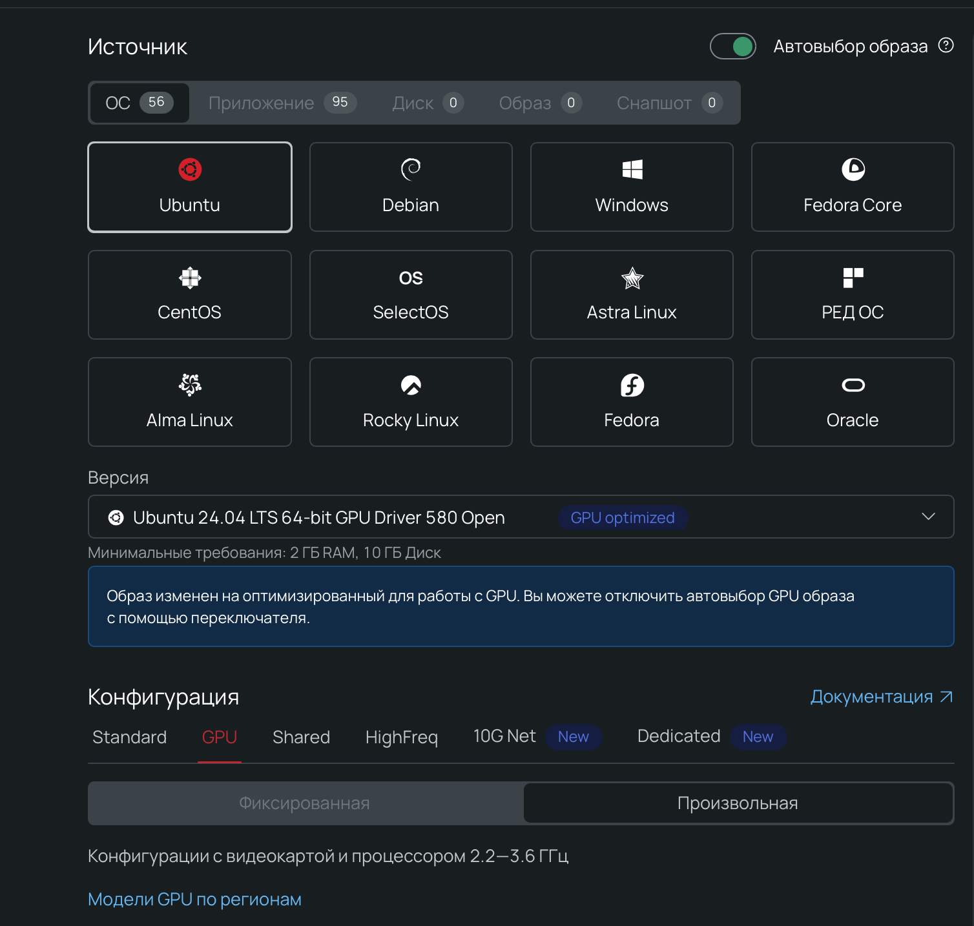
Task: Choose РЕД ОС as operating system
Action: tap(853, 294)
